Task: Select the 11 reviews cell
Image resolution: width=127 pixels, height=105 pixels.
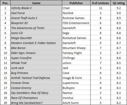Action: pos(101,8)
